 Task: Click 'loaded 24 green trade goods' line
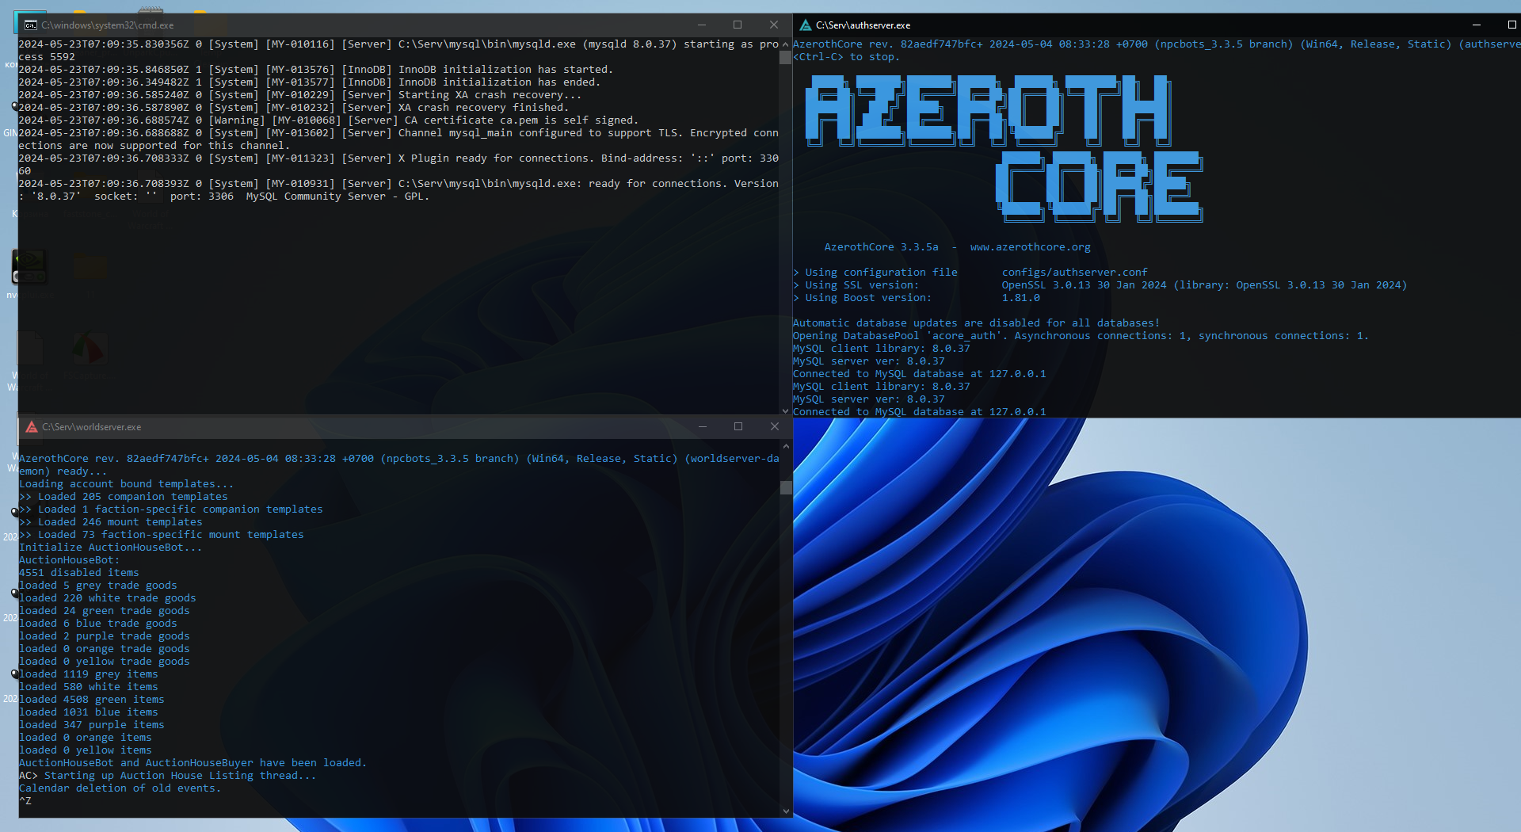[x=104, y=611]
